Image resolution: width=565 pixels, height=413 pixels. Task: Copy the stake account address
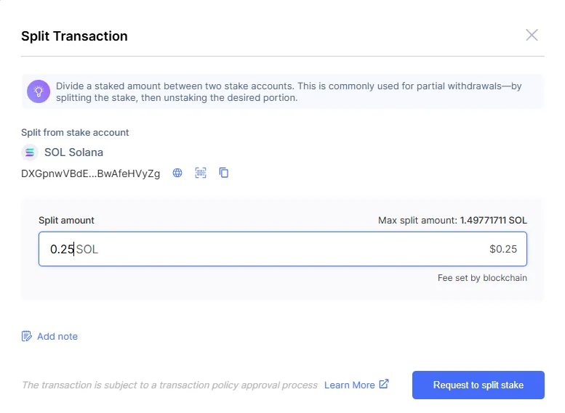pos(224,173)
